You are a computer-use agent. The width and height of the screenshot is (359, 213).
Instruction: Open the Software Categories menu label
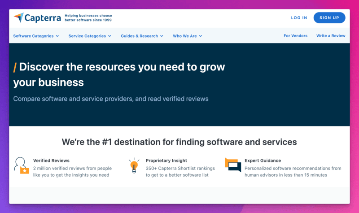tap(33, 36)
